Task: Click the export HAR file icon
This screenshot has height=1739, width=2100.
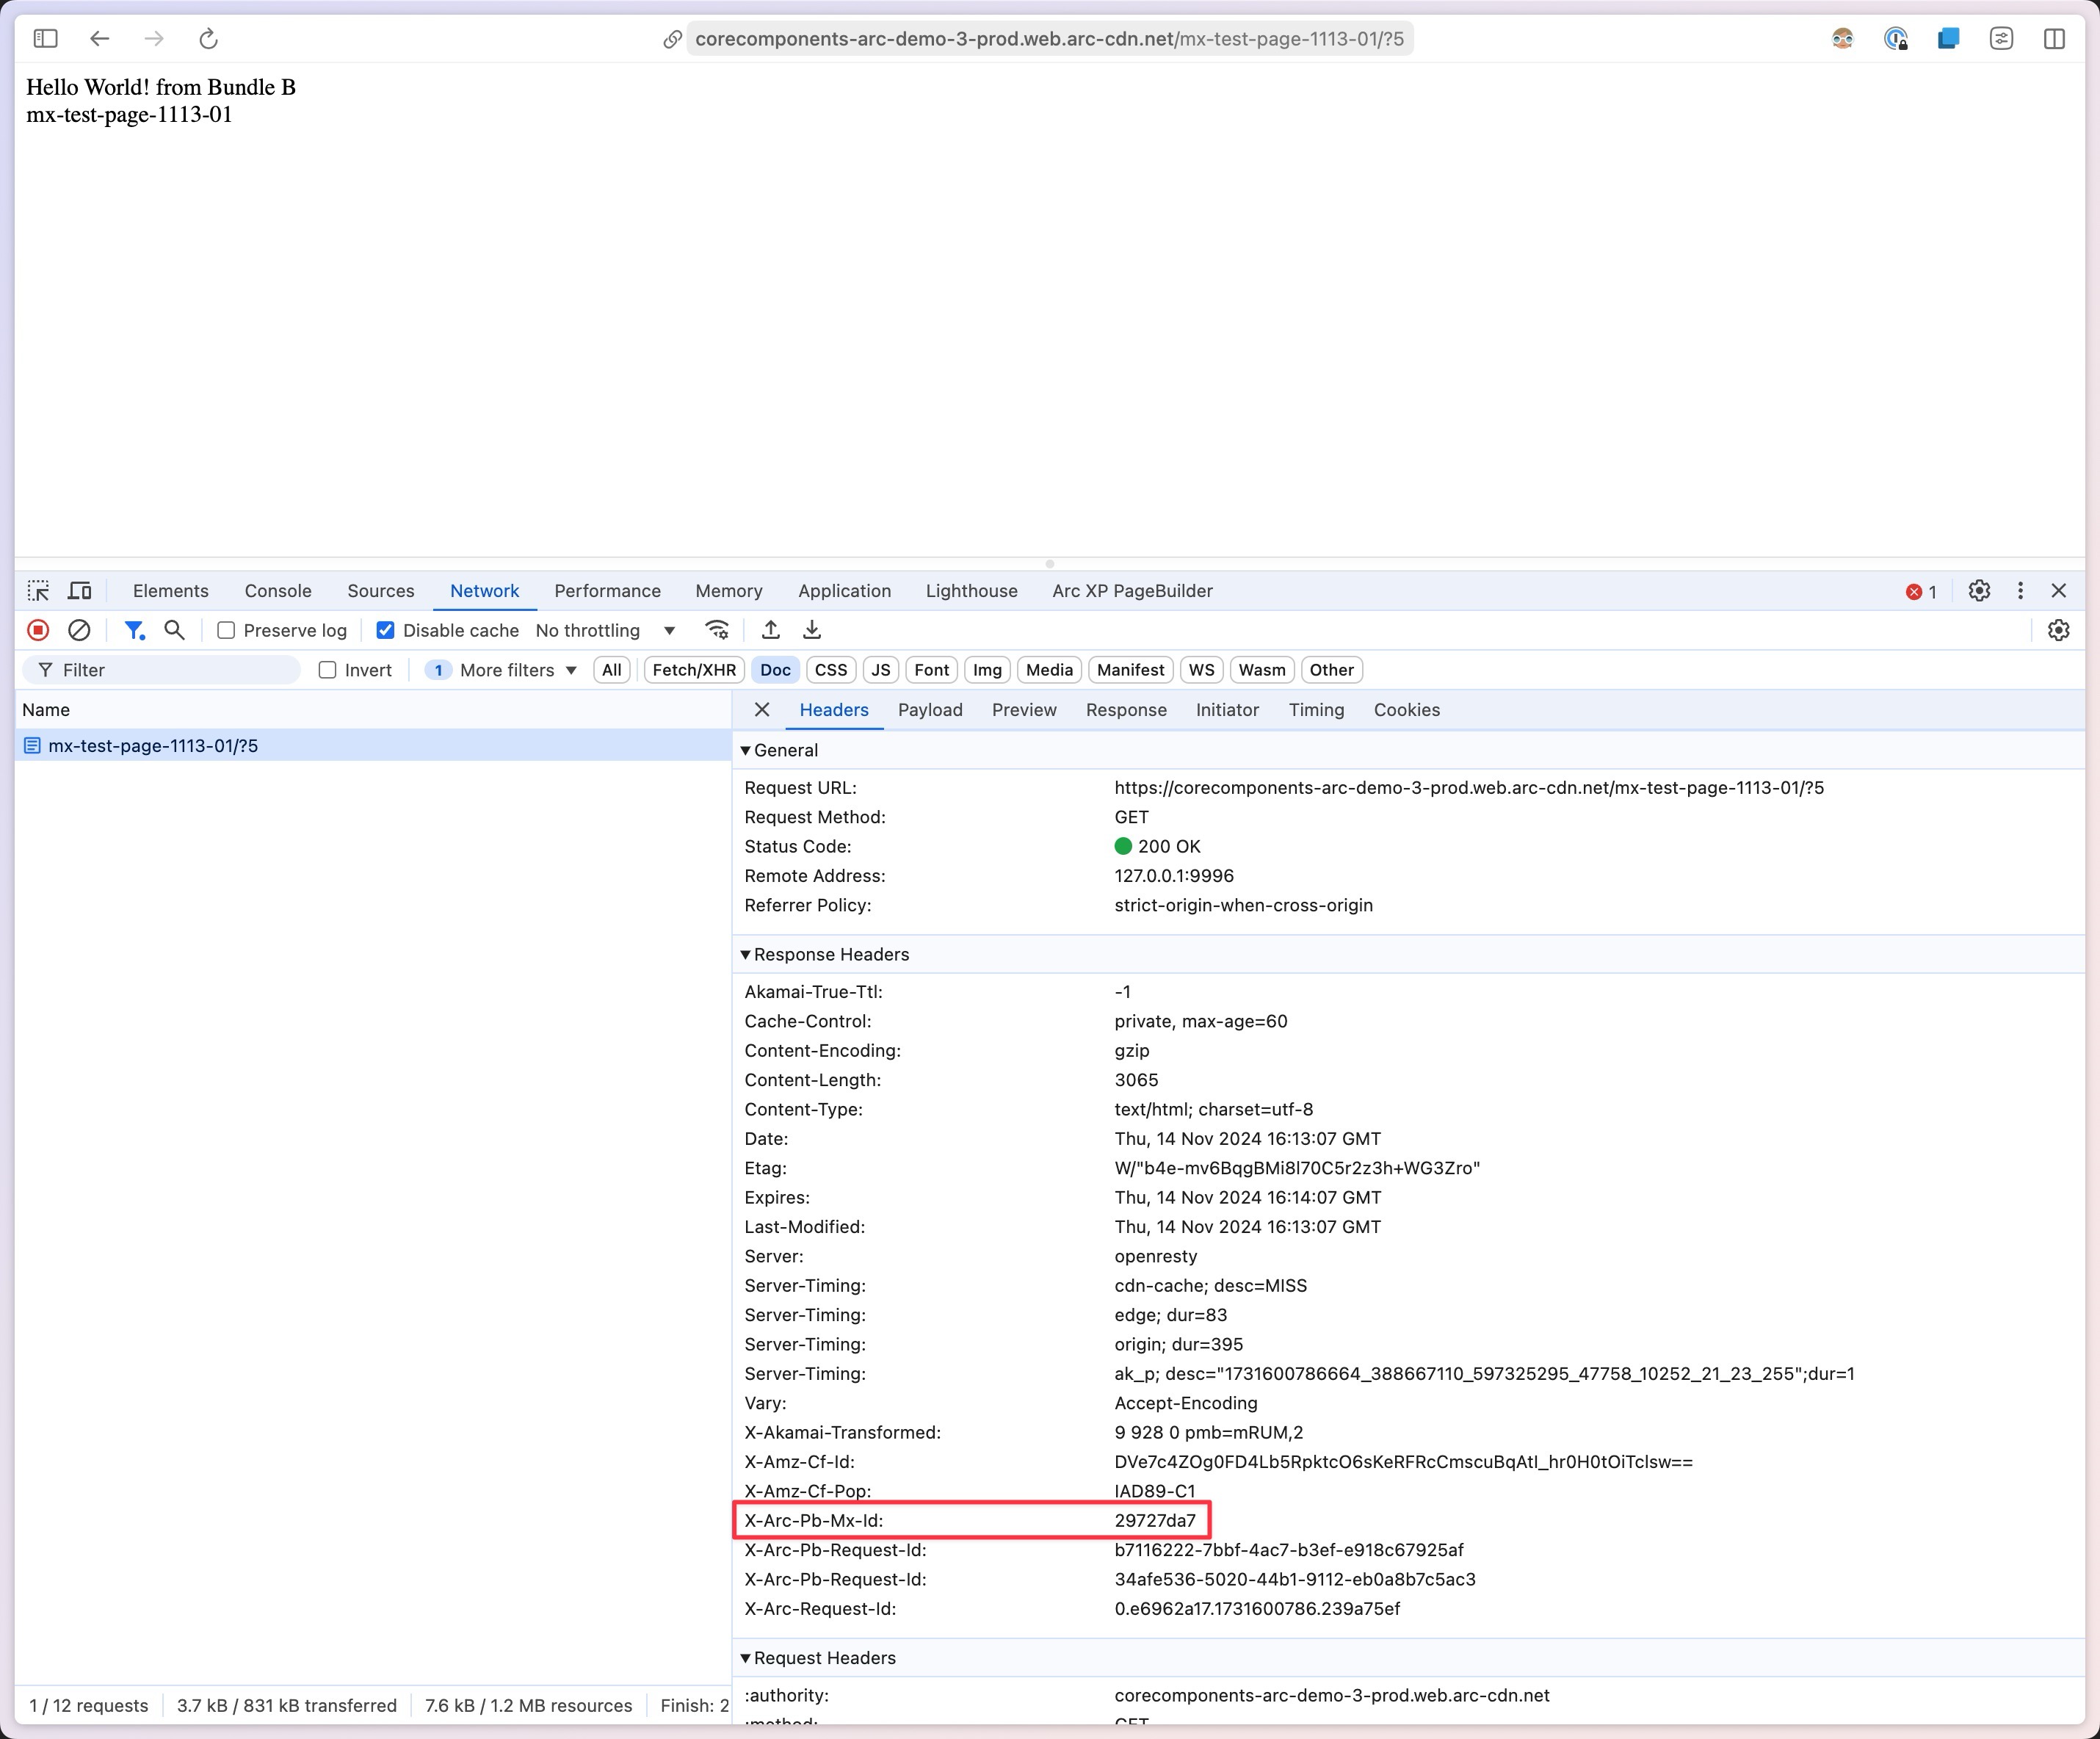Action: click(809, 629)
